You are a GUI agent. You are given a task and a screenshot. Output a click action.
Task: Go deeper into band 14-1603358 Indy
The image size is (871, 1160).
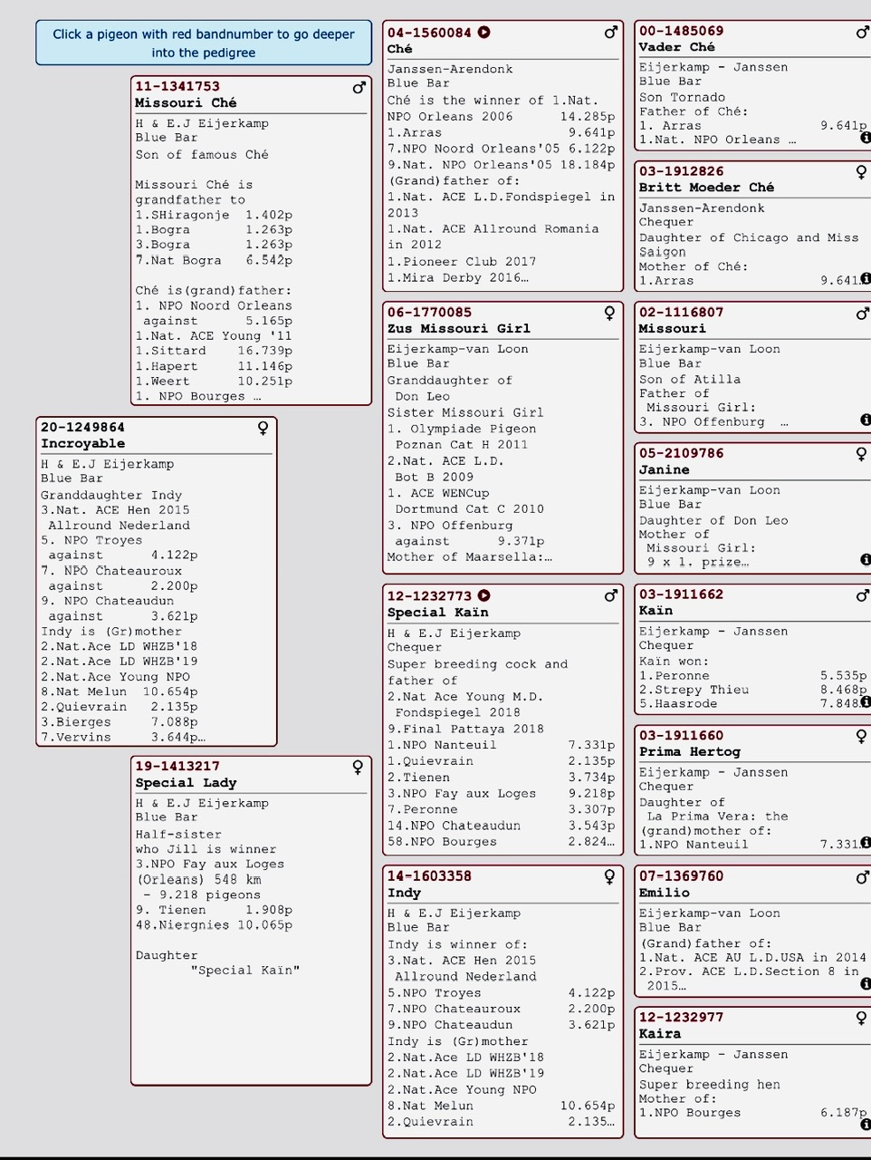click(429, 876)
